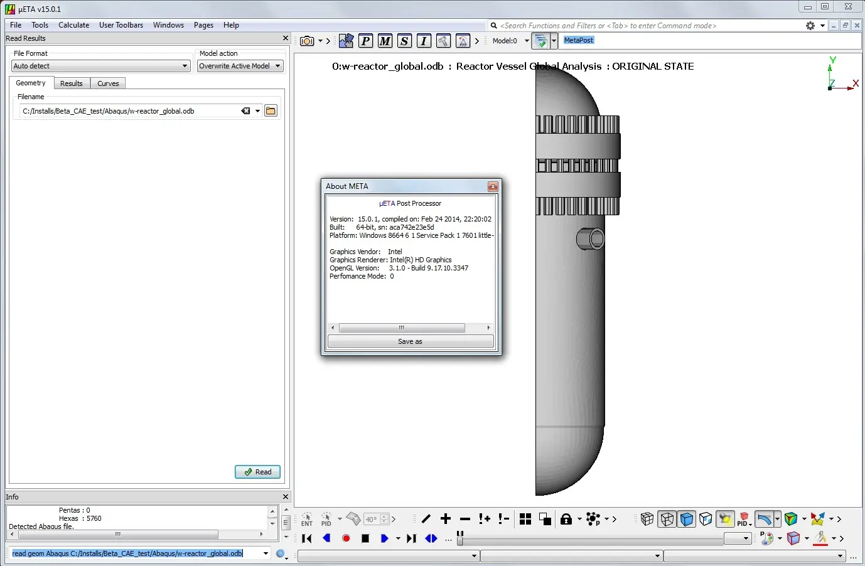The width and height of the screenshot is (865, 566).
Task: Expand the camera snapshot options arrow
Action: coord(320,41)
